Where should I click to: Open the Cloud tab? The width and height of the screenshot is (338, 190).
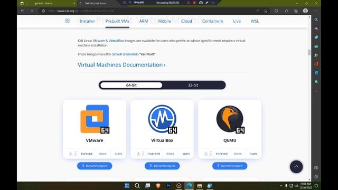[x=186, y=21]
